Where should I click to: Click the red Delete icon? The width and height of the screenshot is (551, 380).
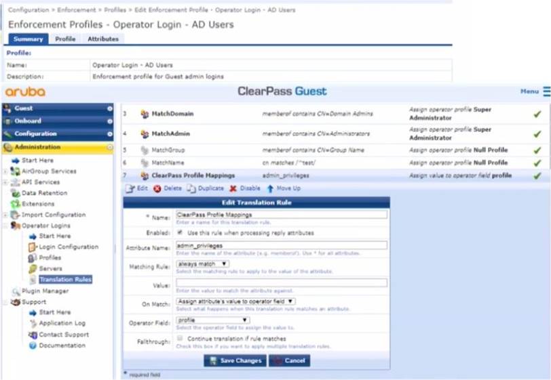(157, 189)
